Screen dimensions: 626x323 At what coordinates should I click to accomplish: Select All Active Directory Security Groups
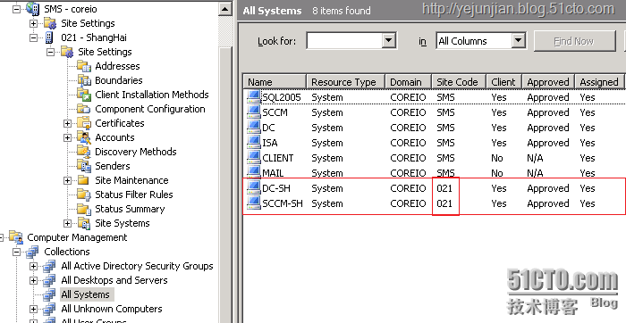137,266
